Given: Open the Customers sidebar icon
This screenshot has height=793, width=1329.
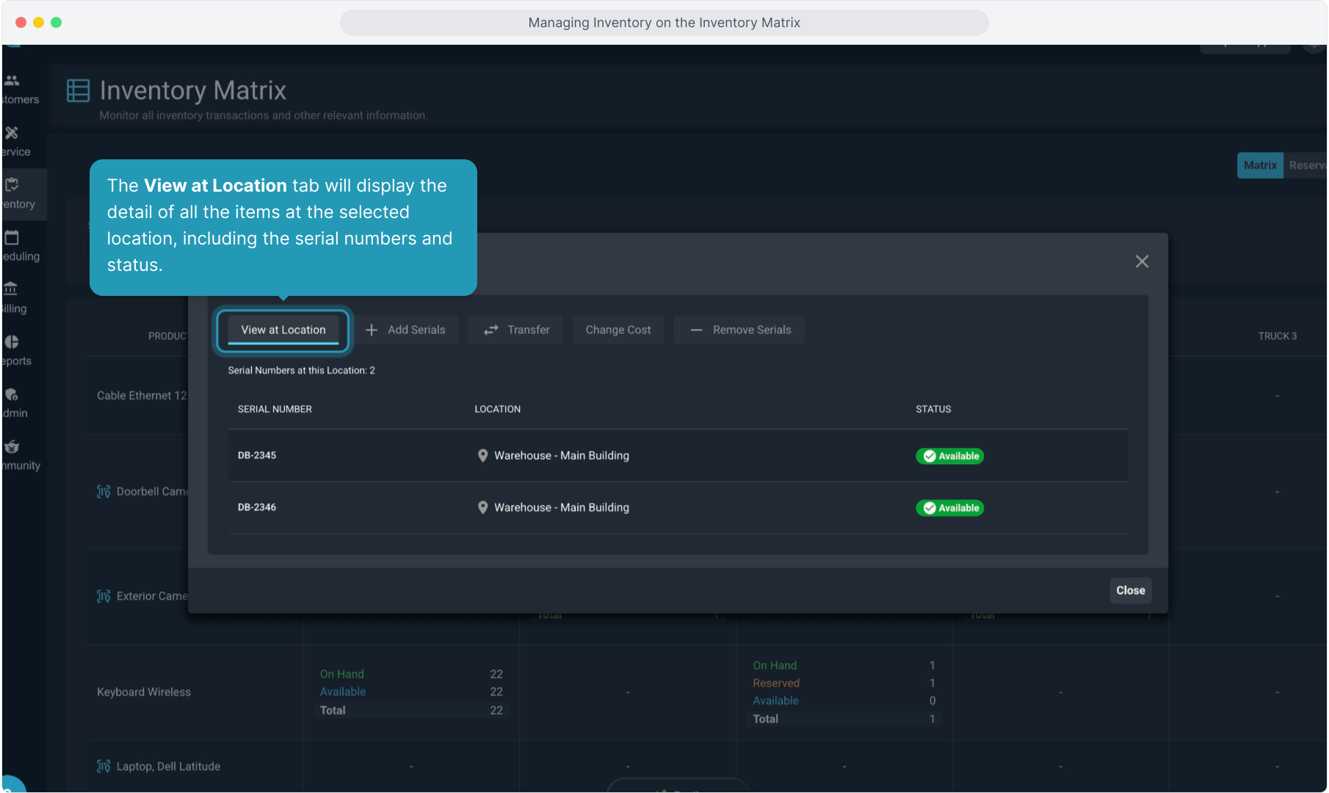Looking at the screenshot, I should tap(12, 81).
